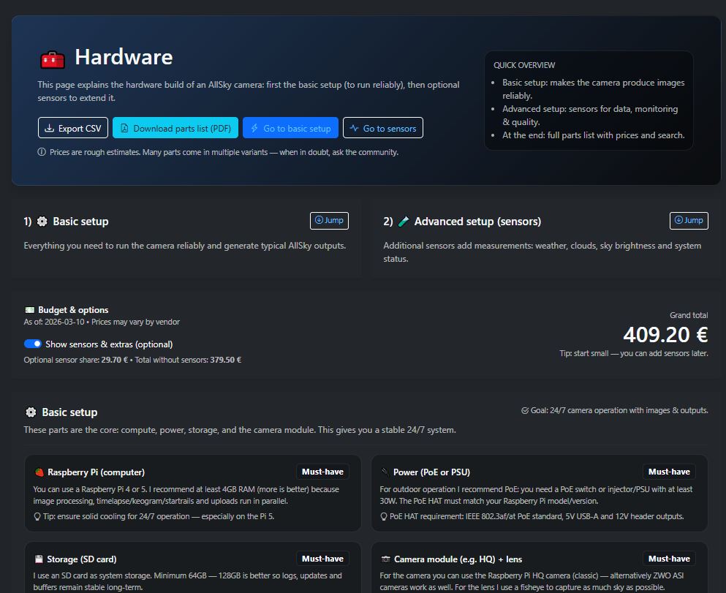Click Download parts list (PDF)

[175, 127]
